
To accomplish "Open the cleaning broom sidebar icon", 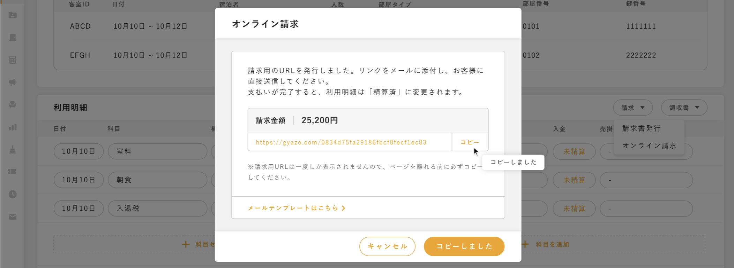I will (x=13, y=150).
